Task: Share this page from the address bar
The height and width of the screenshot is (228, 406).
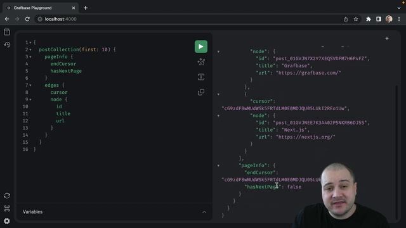Action: click(x=346, y=19)
